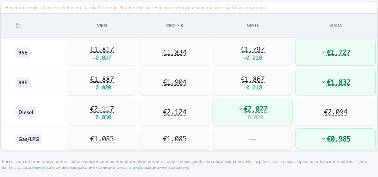The width and height of the screenshot is (378, 177).
Task: Click the empty Neste Gas/LPG cell dash
Action: (x=252, y=139)
